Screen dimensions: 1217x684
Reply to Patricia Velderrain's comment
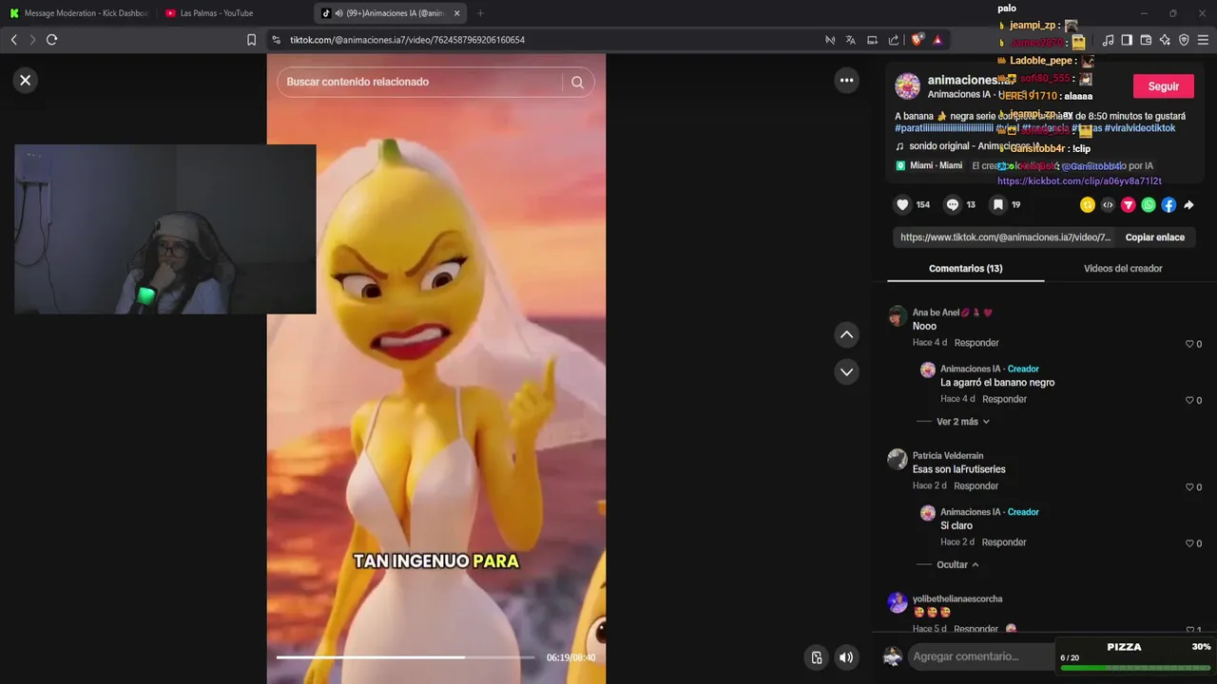[x=976, y=486]
